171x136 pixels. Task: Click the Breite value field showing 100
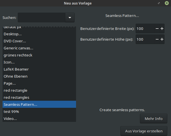pyautogui.click(x=145, y=28)
